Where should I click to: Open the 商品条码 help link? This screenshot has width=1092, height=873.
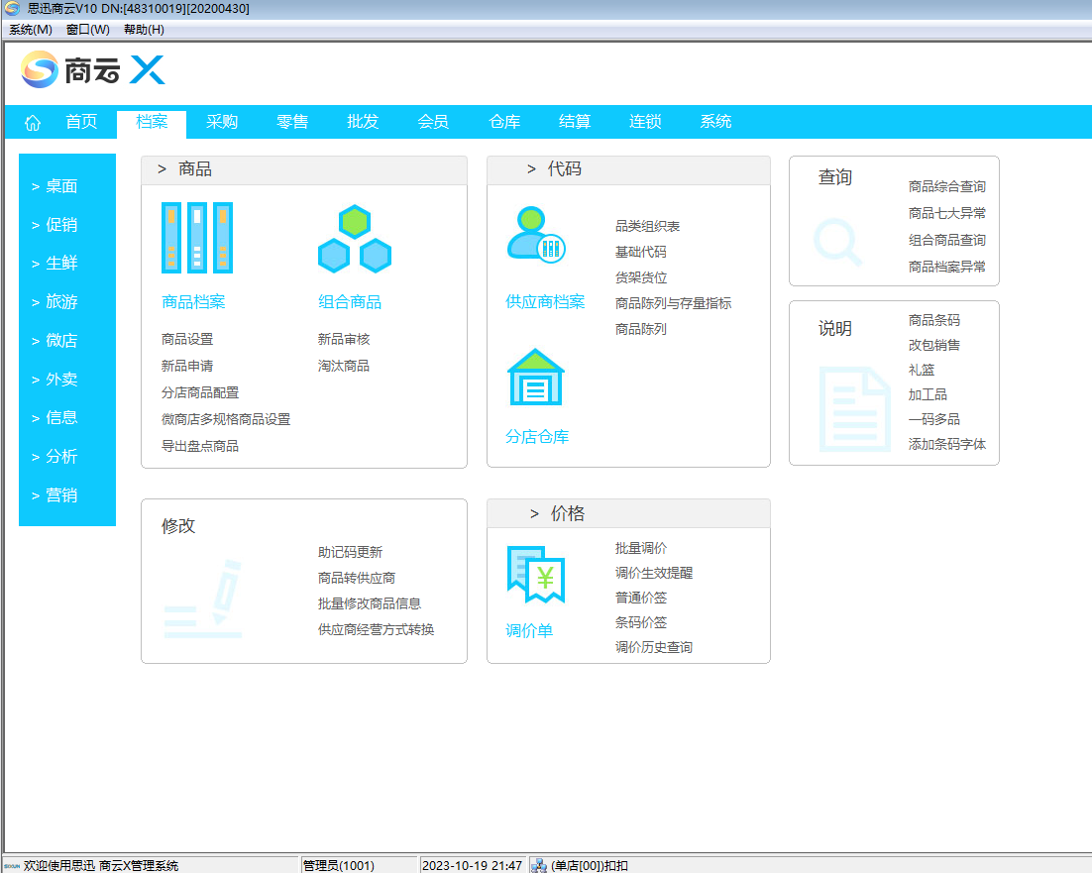(933, 320)
